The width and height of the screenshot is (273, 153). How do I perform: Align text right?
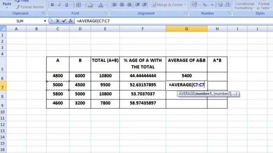click(x=129, y=5)
